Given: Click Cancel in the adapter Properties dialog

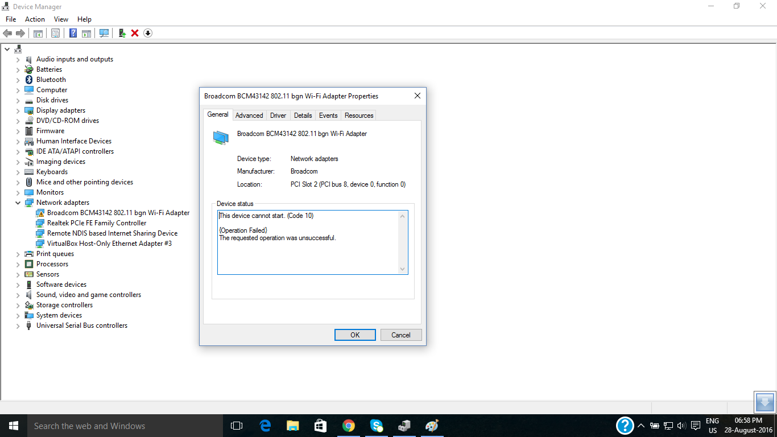Looking at the screenshot, I should 401,335.
